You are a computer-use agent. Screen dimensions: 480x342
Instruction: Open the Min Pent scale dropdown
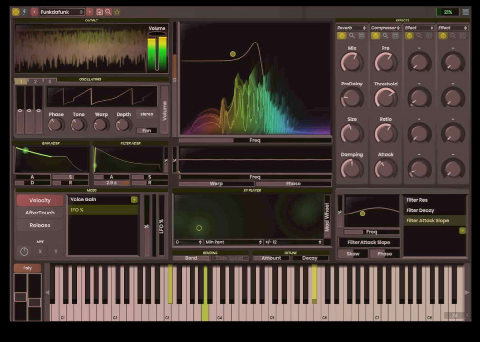[233, 242]
